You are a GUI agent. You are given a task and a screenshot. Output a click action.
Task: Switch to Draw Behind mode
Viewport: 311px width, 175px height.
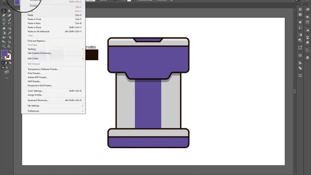(6, 68)
